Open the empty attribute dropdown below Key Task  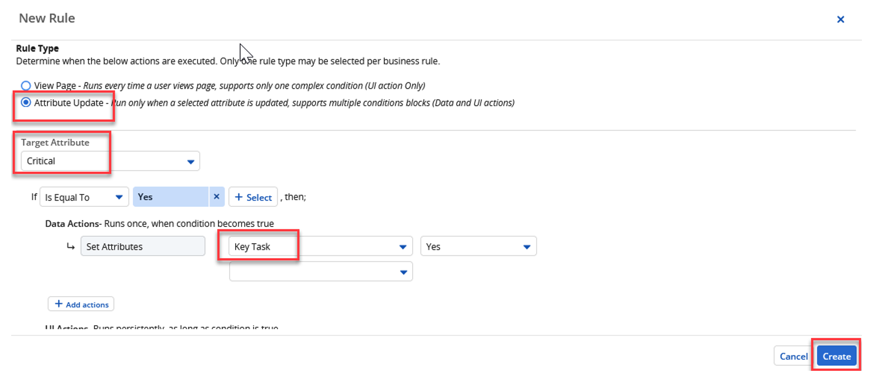pos(321,272)
